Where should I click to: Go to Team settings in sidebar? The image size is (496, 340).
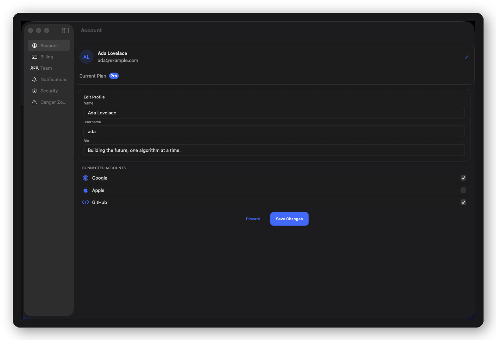pyautogui.click(x=49, y=68)
